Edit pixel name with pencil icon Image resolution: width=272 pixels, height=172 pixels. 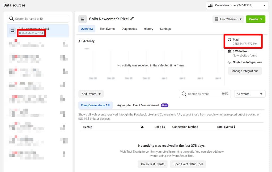[132, 19]
